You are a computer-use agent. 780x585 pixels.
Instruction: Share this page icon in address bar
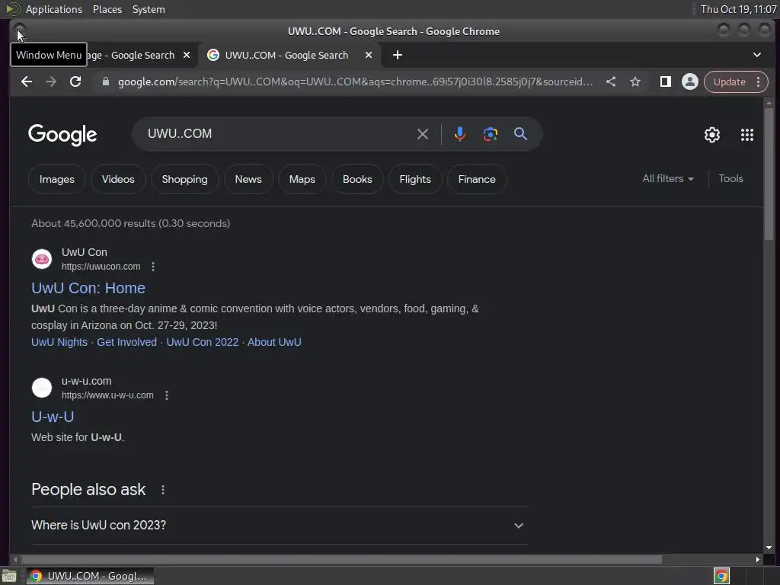click(x=611, y=82)
